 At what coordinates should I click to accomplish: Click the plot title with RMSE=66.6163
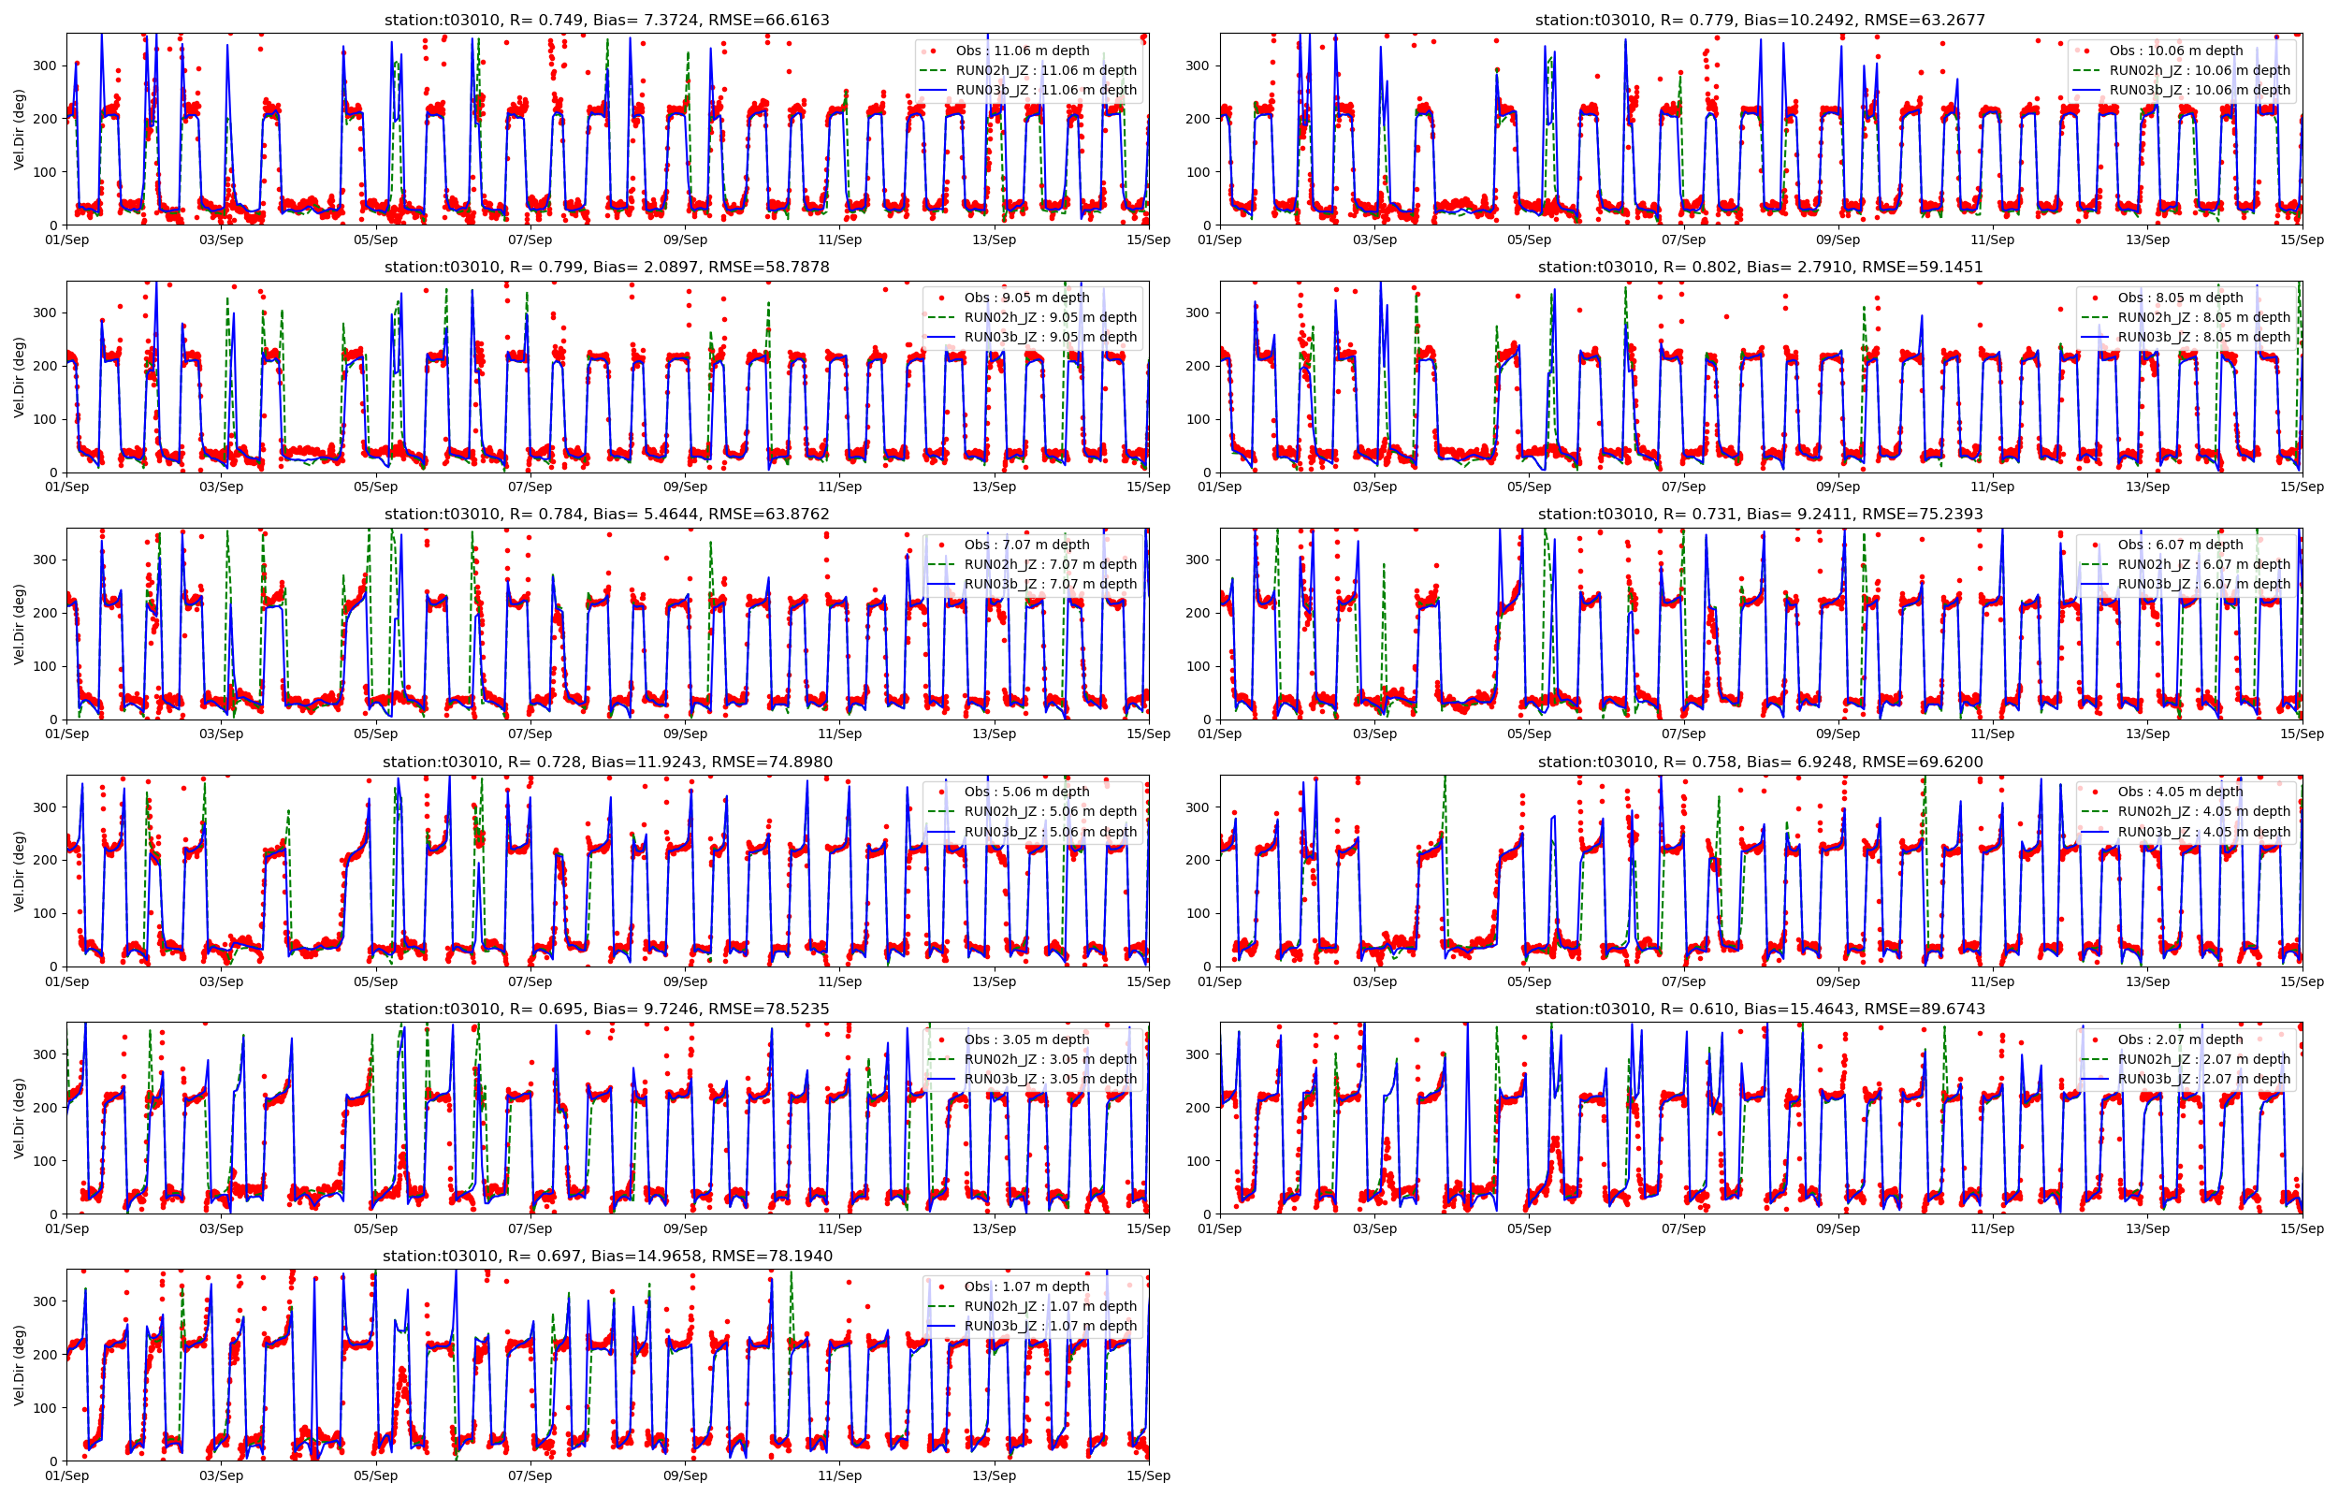click(x=606, y=20)
